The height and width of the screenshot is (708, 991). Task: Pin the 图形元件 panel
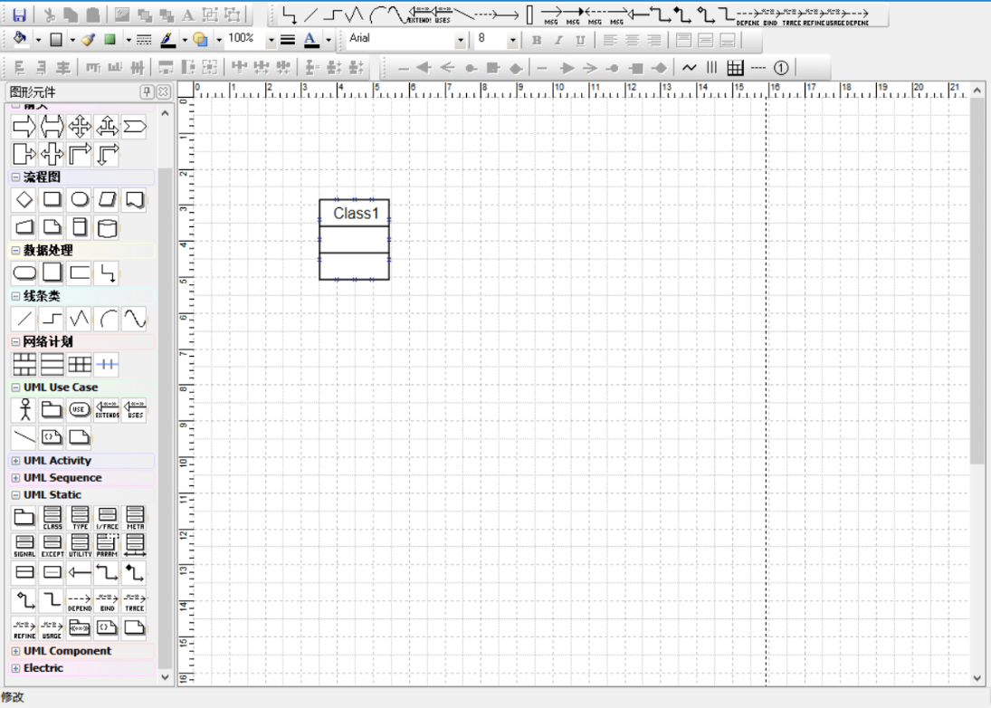[x=147, y=91]
